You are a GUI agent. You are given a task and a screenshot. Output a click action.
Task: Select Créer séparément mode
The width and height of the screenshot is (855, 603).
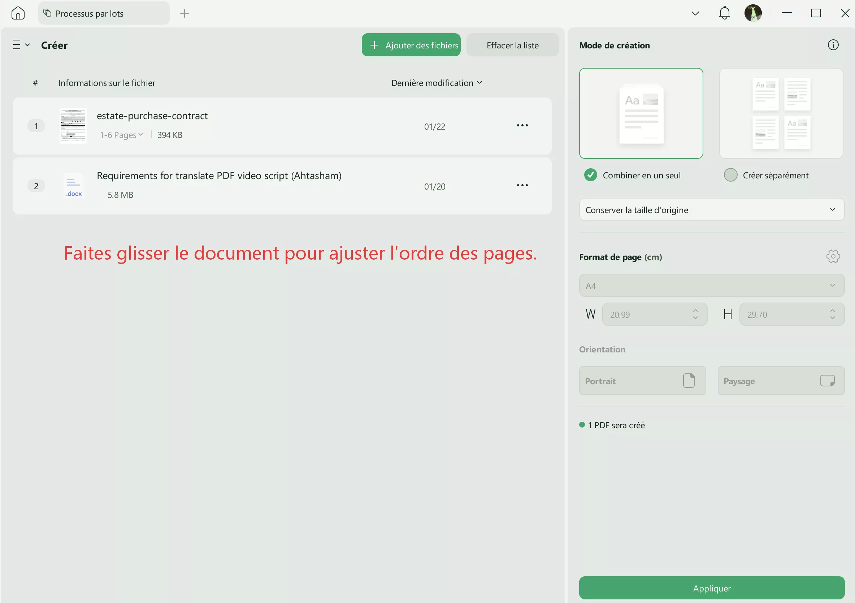(731, 175)
